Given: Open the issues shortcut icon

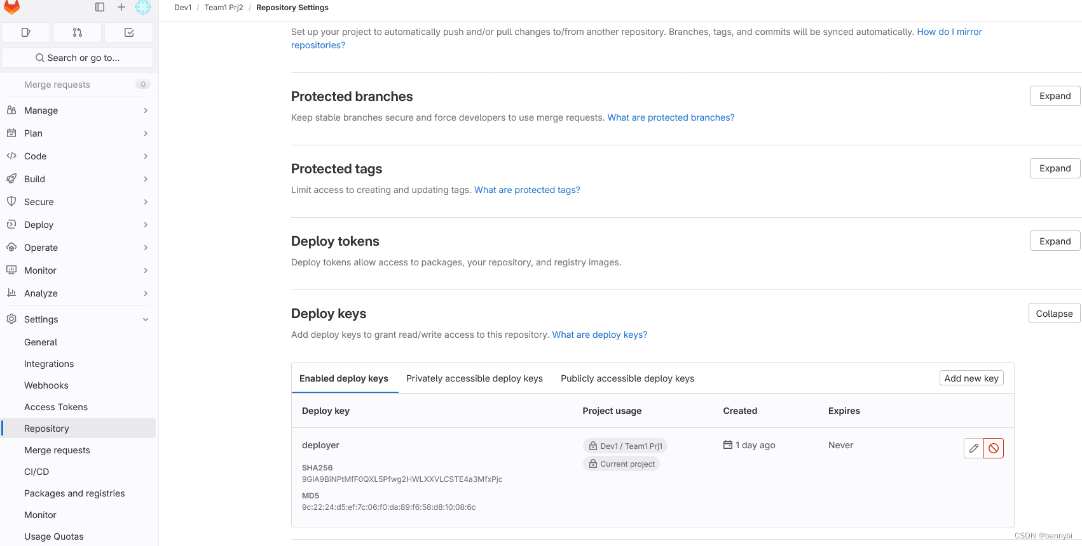Looking at the screenshot, I should click(x=26, y=32).
